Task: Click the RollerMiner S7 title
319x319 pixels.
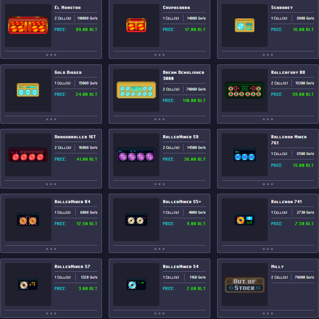Action: [72, 266]
